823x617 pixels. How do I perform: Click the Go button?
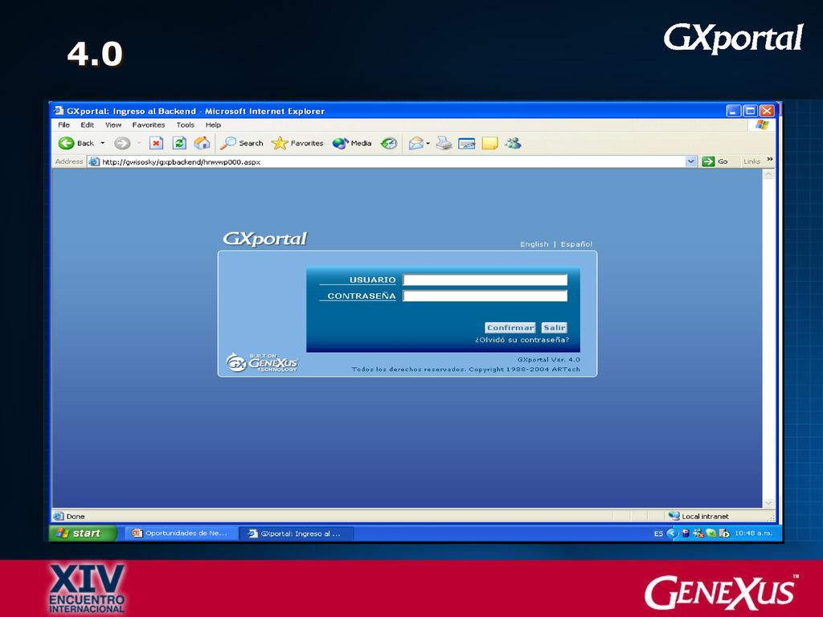[715, 161]
